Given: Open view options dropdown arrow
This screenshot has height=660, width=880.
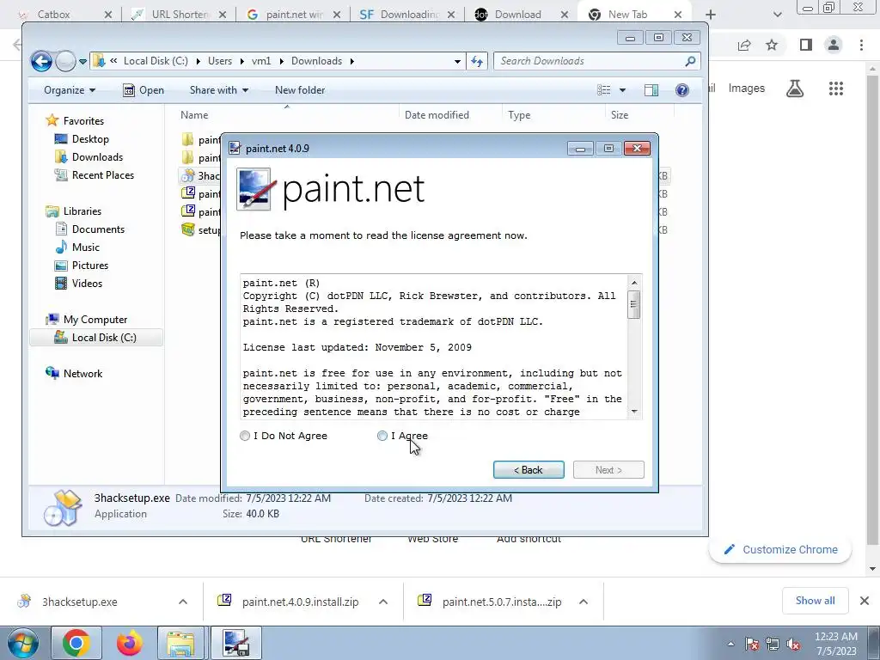Looking at the screenshot, I should (622, 89).
